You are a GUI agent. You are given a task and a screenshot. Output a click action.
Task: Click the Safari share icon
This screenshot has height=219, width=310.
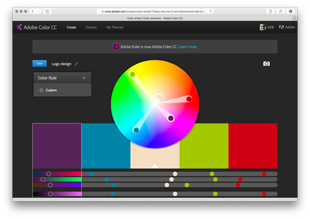click(x=271, y=12)
